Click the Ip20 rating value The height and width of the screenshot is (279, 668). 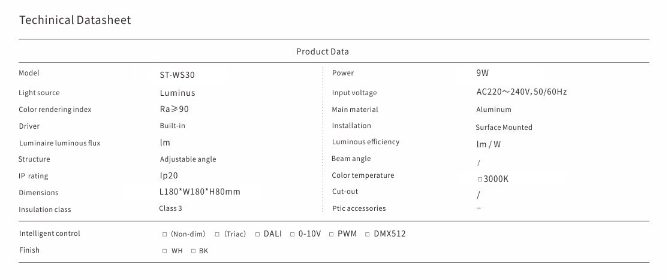(x=168, y=176)
